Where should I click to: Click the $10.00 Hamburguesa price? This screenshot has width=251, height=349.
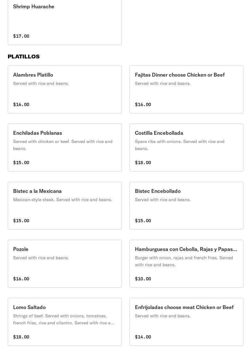pos(143,279)
